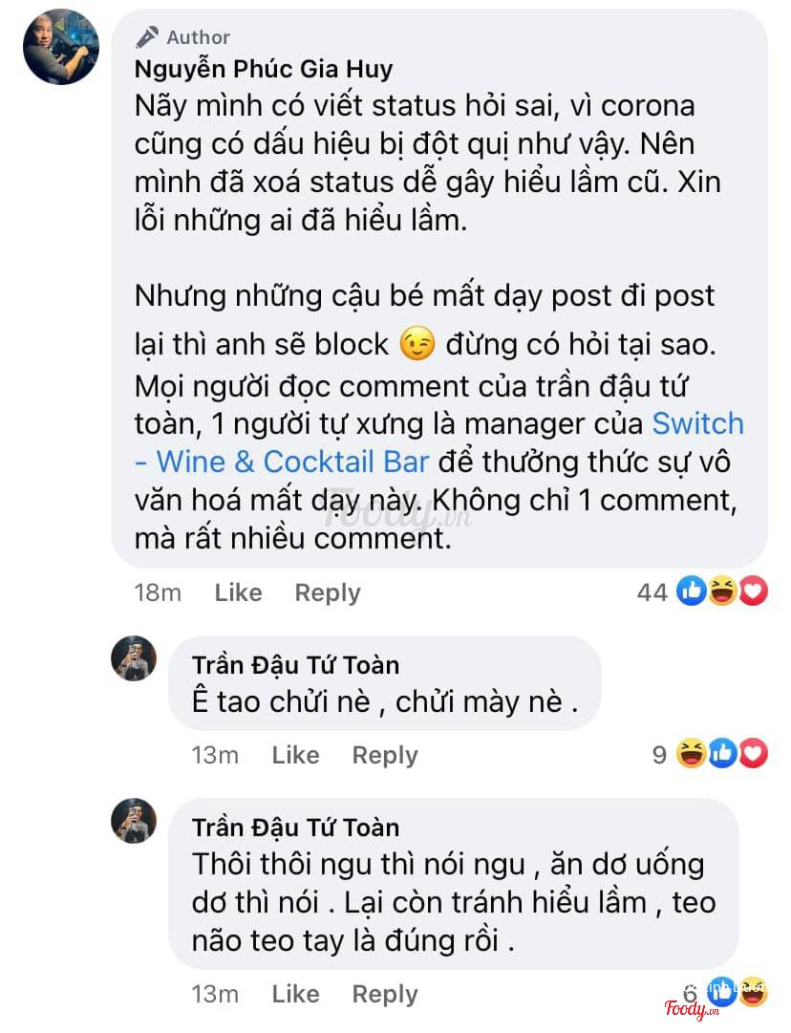Open Trần Đậu Tứ Toàn name on first reply

pos(296,665)
